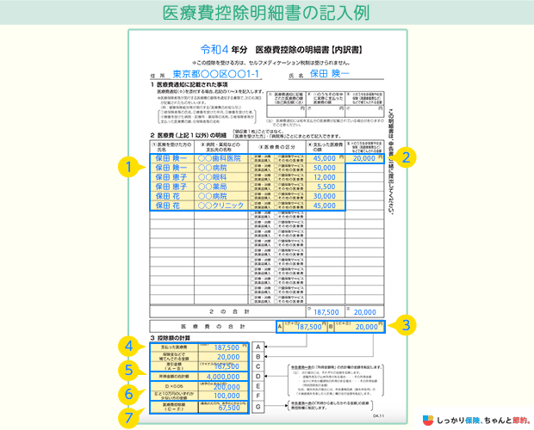This screenshot has height=430, width=534.
Task: Click section heading 1 医療費通知に記載された事項
Action: [189, 84]
